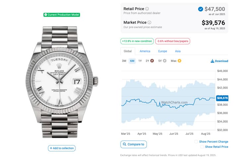Switch to the America tab
242x160 pixels.
click(145, 51)
